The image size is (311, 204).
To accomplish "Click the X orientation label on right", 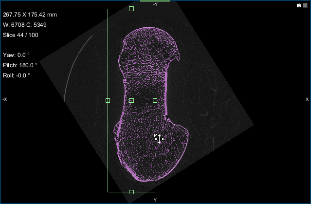I will point(307,99).
